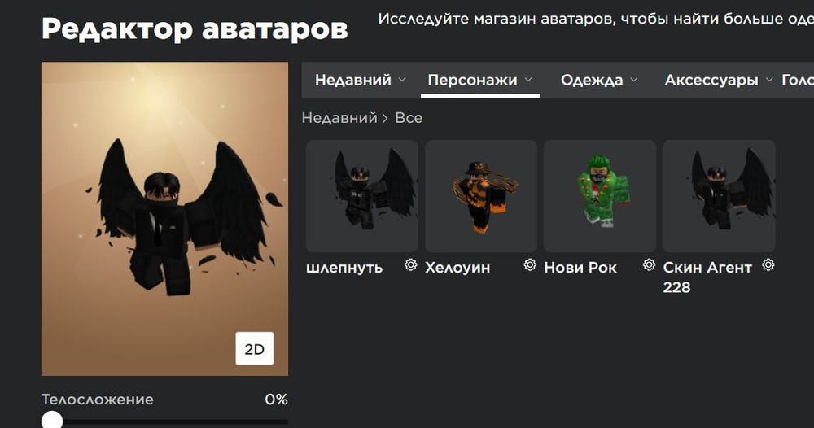The height and width of the screenshot is (428, 814).
Task: Click the large avatar preview image
Action: coord(164,219)
